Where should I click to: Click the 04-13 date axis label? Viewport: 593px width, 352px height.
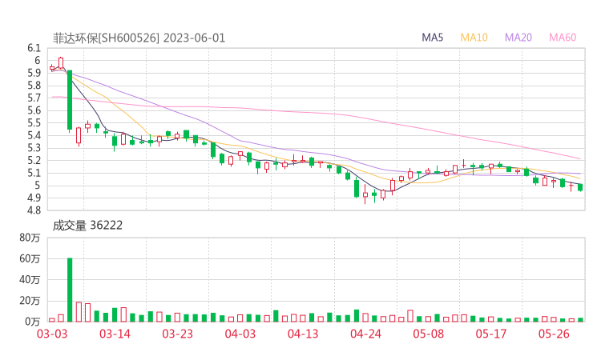pyautogui.click(x=303, y=334)
